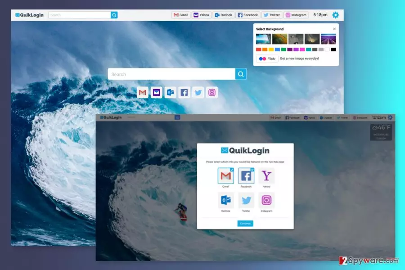Screen dimensions: 405x270
Task: Click the Gmail shortcut icon below search
Action: [143, 93]
